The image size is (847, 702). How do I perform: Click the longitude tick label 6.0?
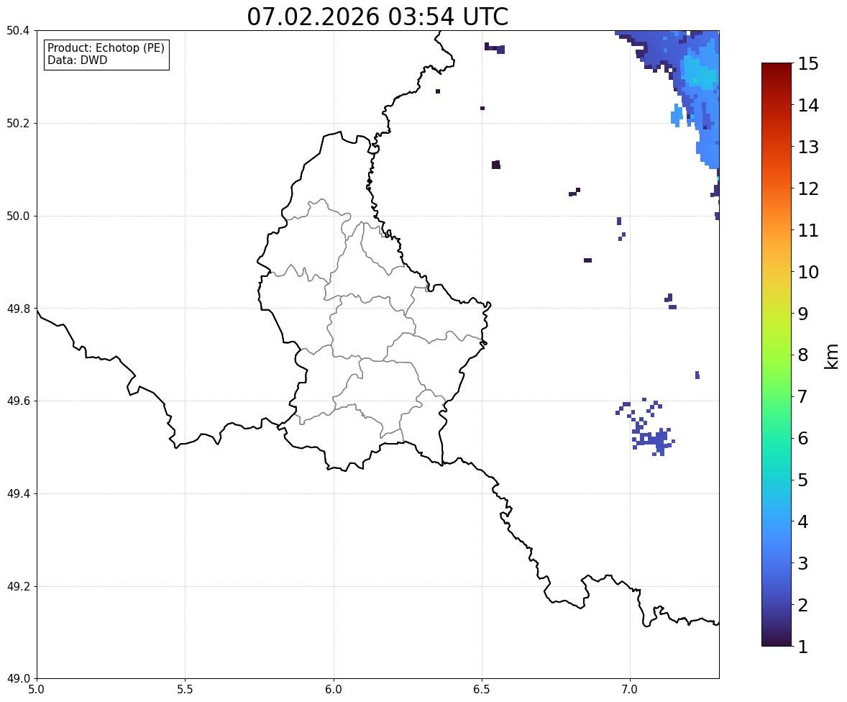(x=334, y=690)
